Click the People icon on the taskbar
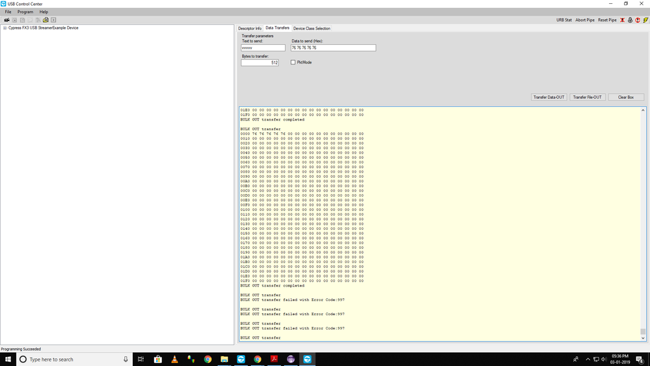This screenshot has height=366, width=650. pyautogui.click(x=576, y=359)
